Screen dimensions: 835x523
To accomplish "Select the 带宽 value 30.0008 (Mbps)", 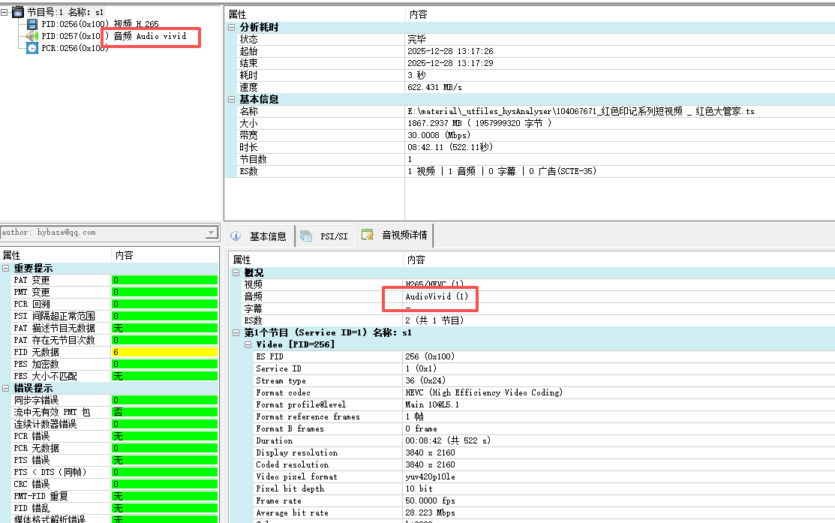I will point(439,135).
